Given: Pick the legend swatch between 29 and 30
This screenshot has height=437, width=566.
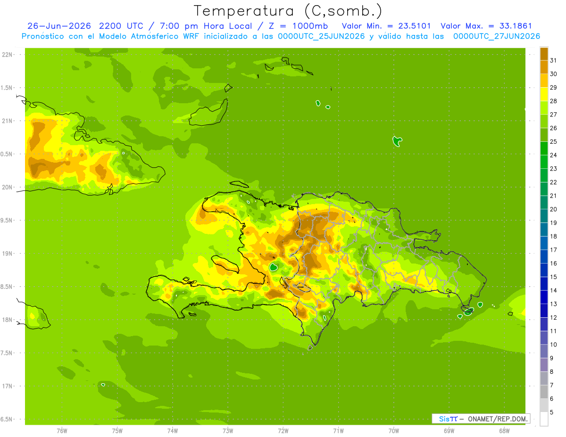Looking at the screenshot, I should [544, 81].
